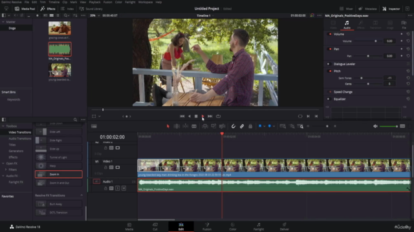Search effects with magnifier icon
414x232 pixels.
(75, 120)
